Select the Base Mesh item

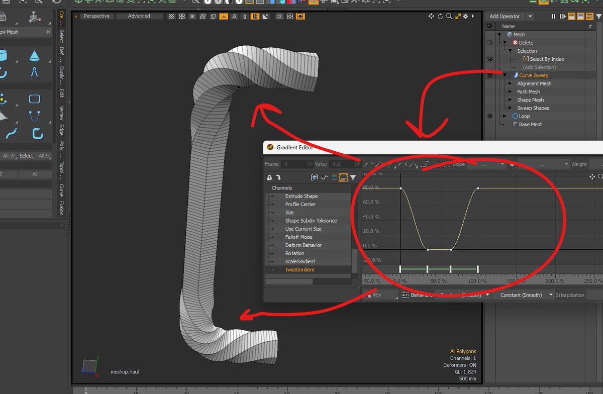[x=531, y=125]
